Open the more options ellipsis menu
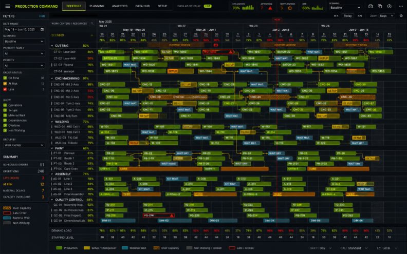Viewport: 407px width, 254px height. coord(400,6)
